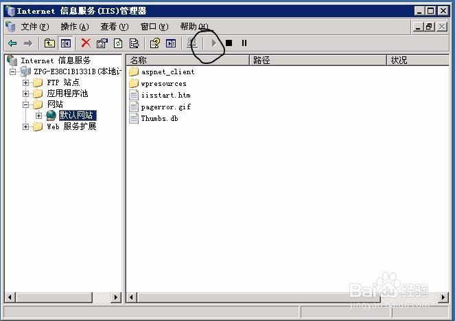Collapse the 网站 node

point(25,104)
